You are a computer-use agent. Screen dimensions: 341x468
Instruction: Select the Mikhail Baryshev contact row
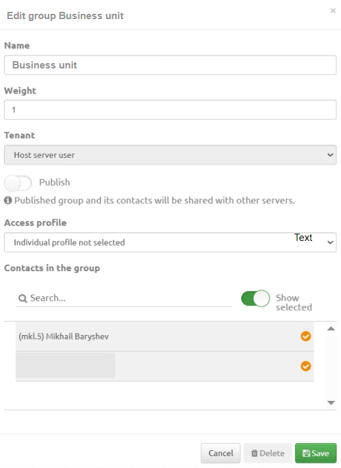coord(165,336)
